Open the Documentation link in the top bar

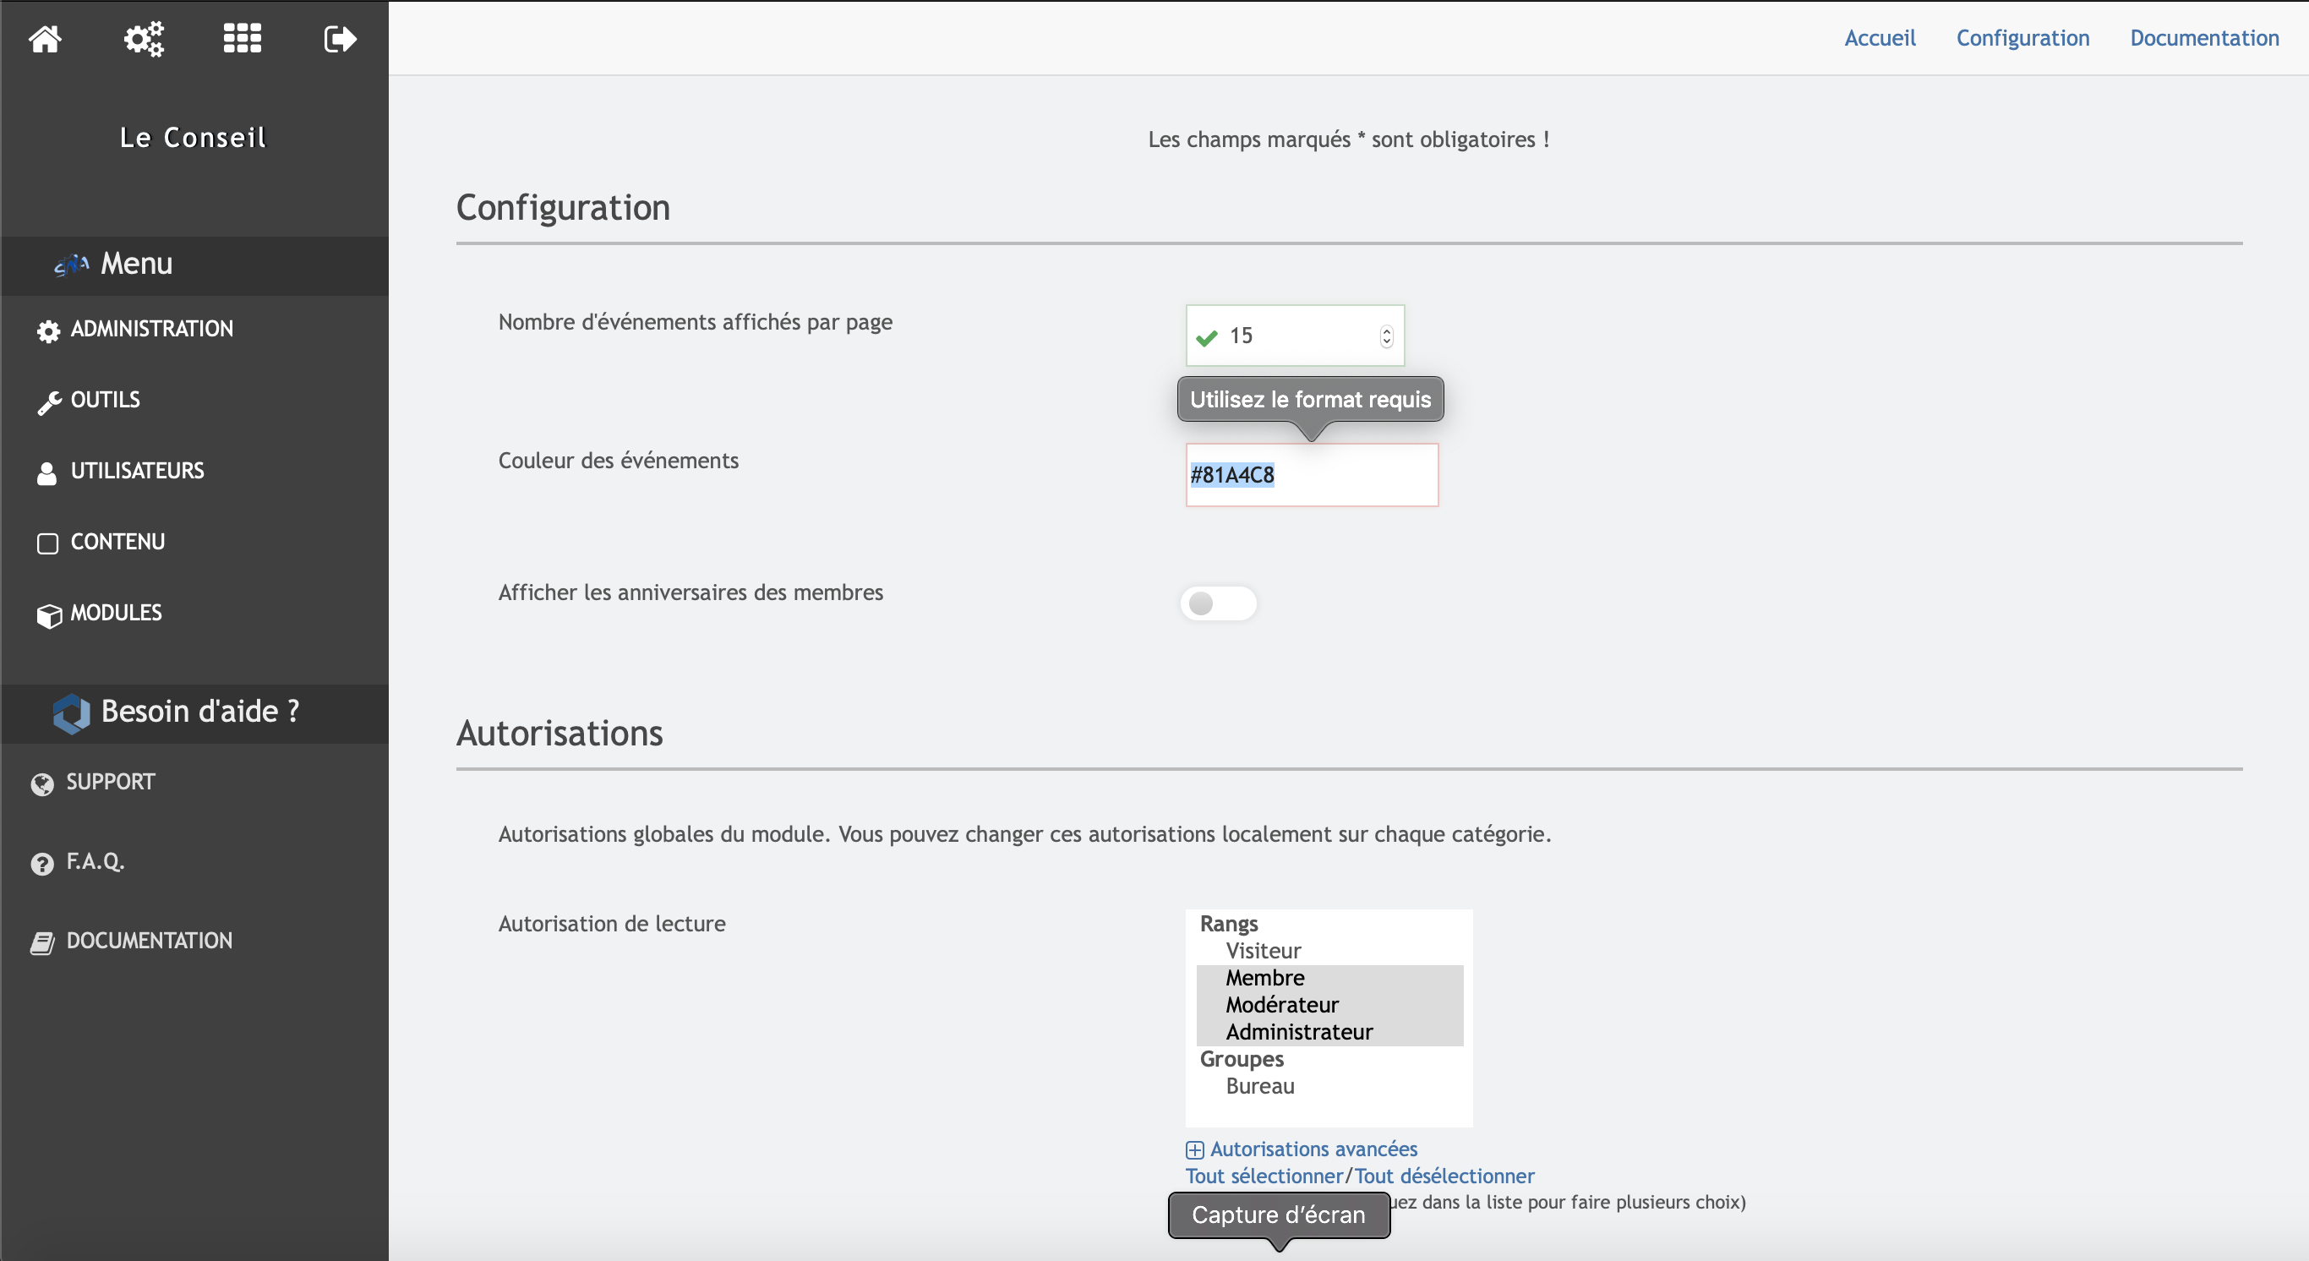tap(2204, 38)
